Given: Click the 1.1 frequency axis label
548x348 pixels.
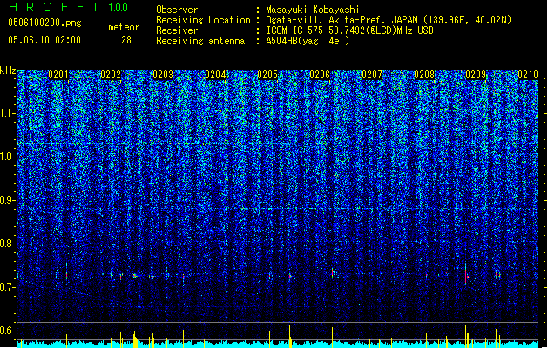Looking at the screenshot, I should pos(7,113).
